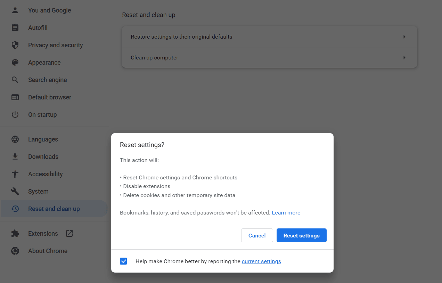
Task: Select the Appearance palette icon
Action: point(15,62)
